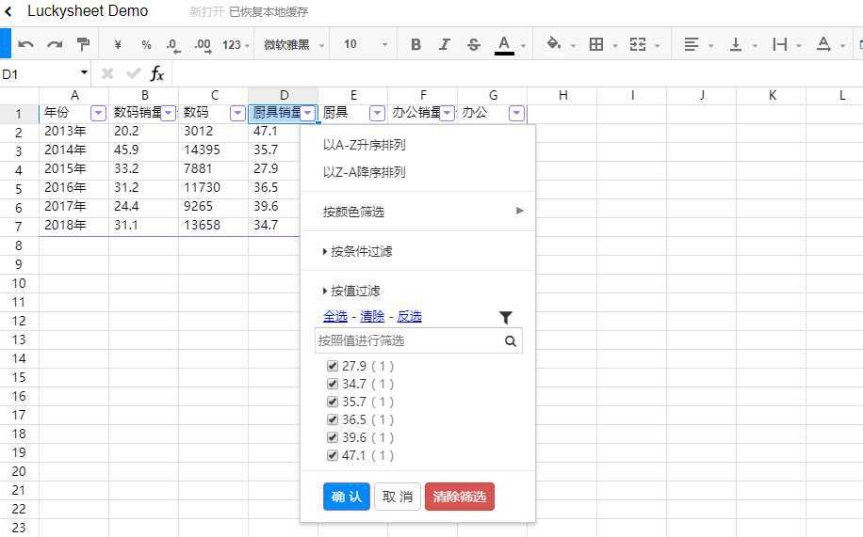Confirm the filter with 确认 button
Viewport: 863px width, 537px height.
[x=346, y=497]
